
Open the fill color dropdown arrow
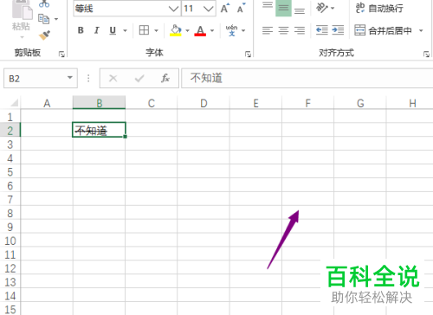pyautogui.click(x=187, y=30)
